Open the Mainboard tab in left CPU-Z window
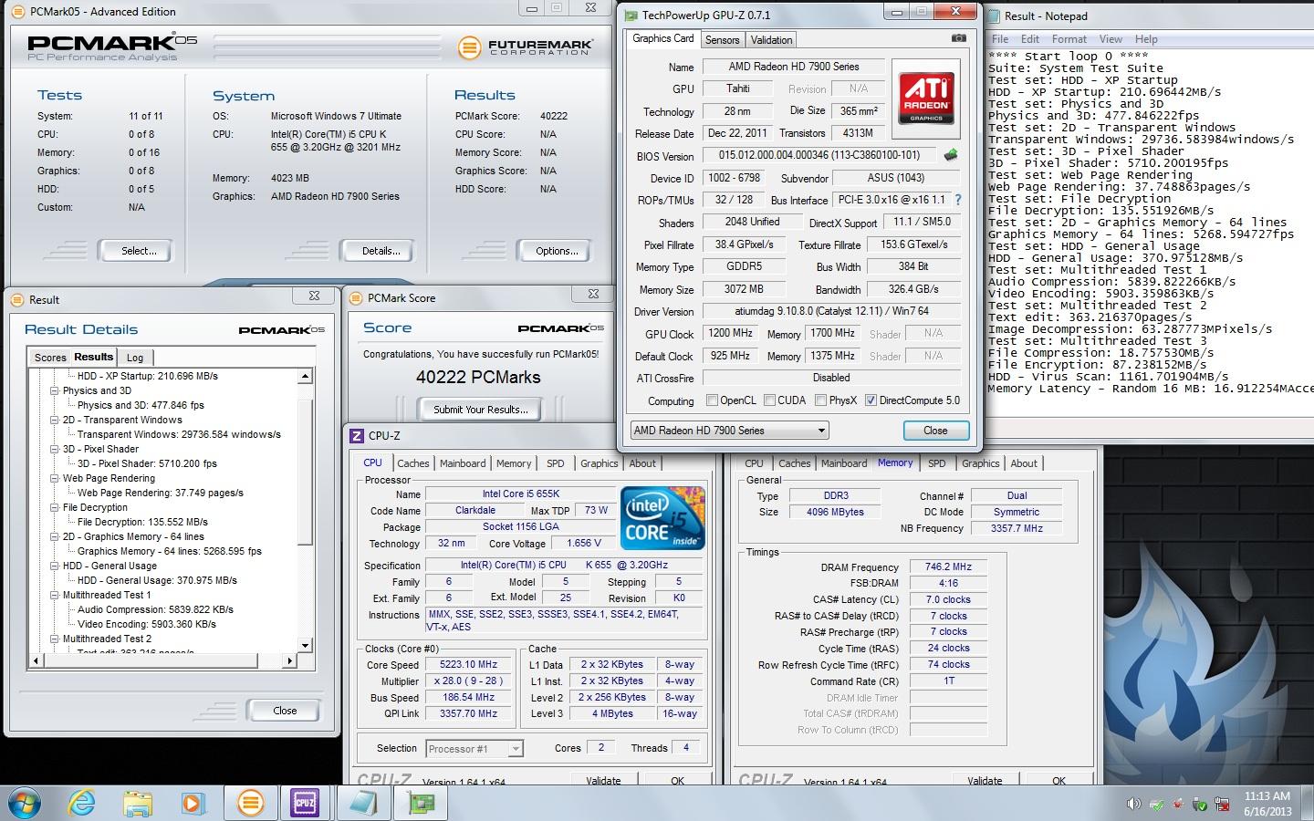 463,463
